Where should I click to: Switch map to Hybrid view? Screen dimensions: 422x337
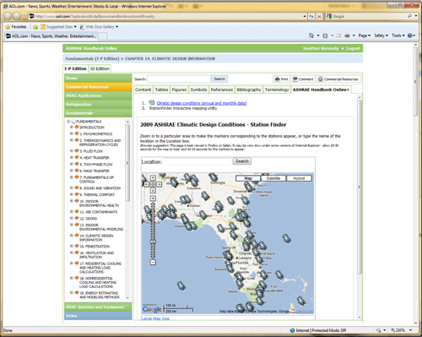point(299,178)
